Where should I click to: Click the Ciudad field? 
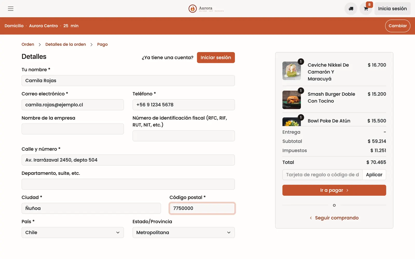tap(91, 208)
